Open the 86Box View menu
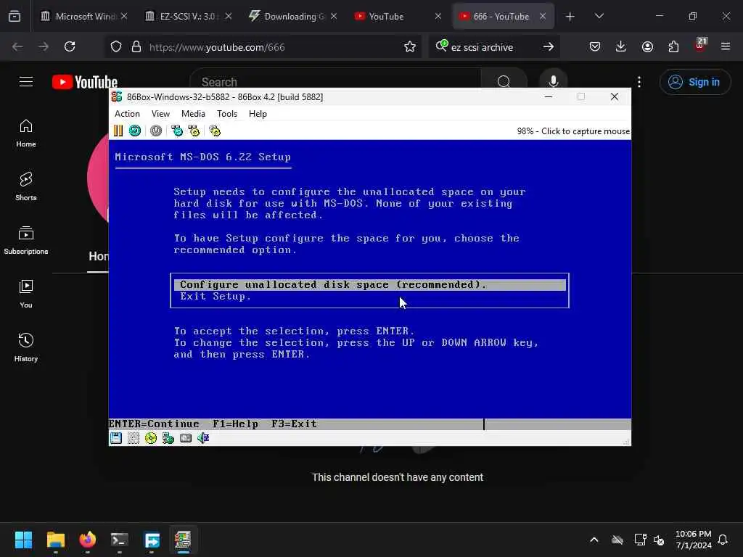The image size is (743, 557). click(x=160, y=114)
